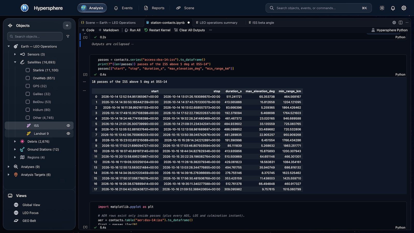Toggle the light/dark theme sun icon

click(x=382, y=8)
